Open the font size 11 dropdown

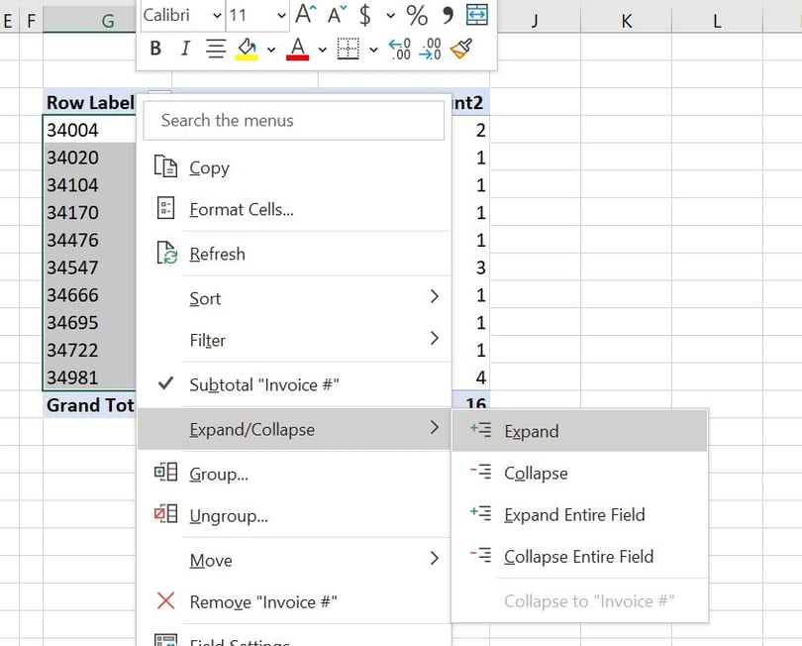tap(281, 16)
